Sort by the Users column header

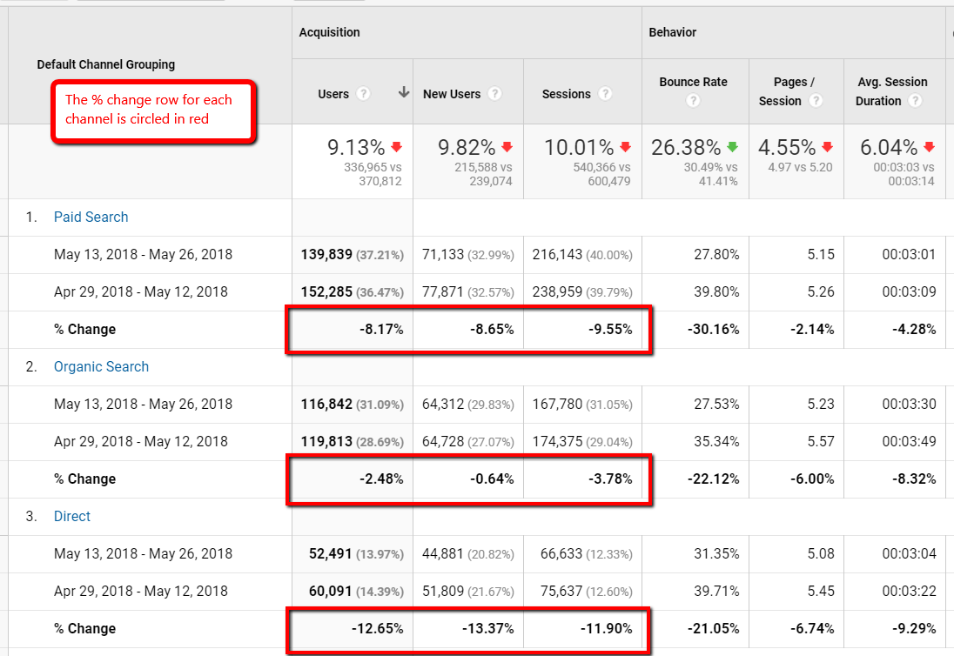(x=333, y=94)
